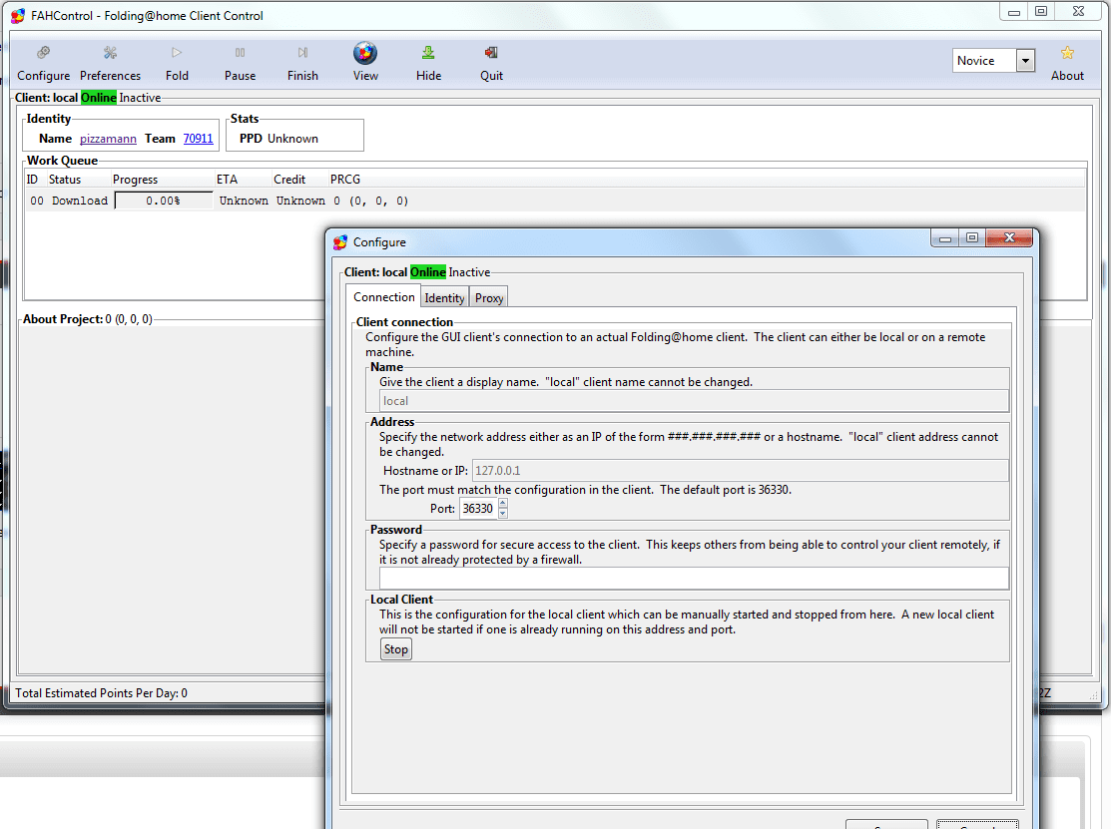
Task: Switch to the Identity tab
Action: pyautogui.click(x=444, y=298)
